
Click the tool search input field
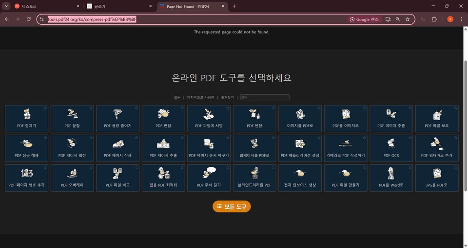point(265,97)
